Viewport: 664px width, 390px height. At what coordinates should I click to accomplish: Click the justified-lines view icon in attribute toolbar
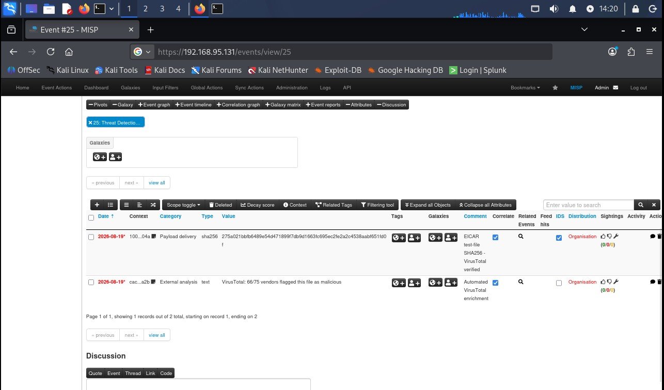tap(127, 205)
